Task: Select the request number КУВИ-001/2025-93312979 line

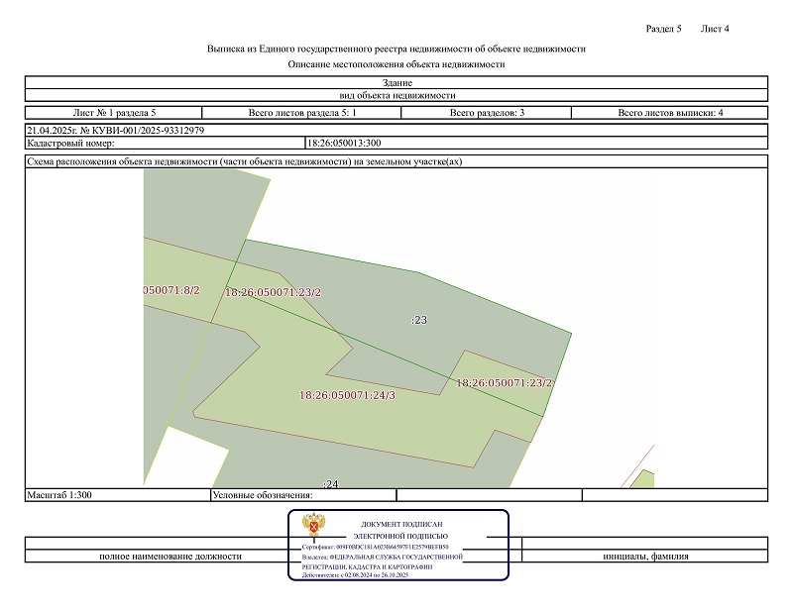Action: (x=116, y=130)
